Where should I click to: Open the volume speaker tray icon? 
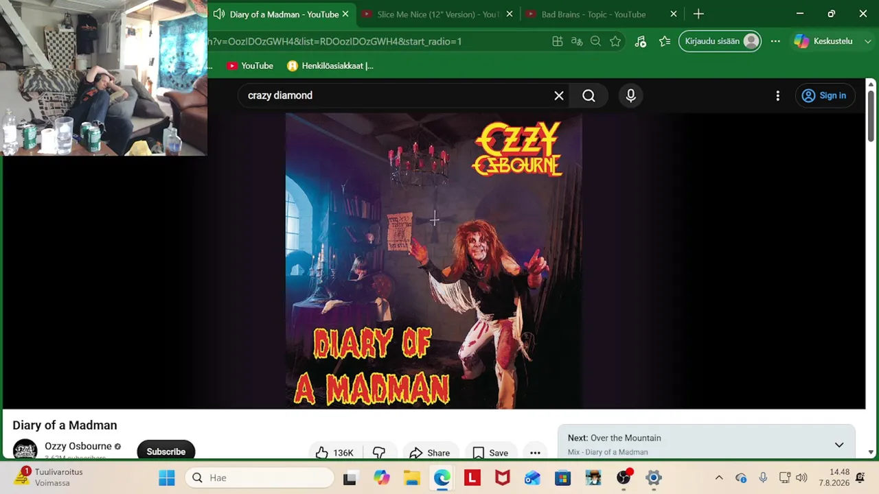(801, 478)
